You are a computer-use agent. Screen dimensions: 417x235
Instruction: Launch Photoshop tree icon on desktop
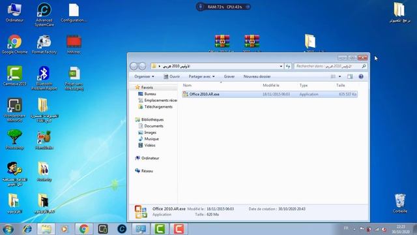coord(14,139)
